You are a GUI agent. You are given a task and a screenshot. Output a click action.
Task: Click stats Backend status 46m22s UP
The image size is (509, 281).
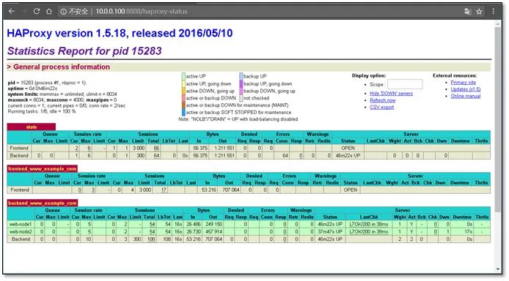[348, 155]
